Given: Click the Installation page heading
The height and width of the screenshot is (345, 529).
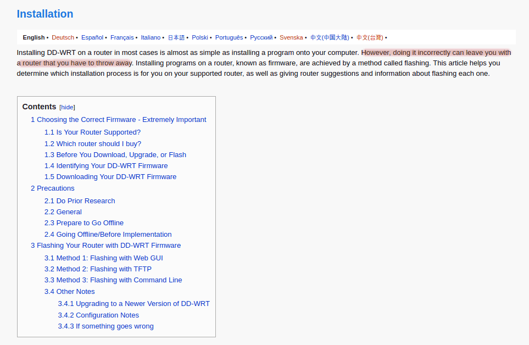Looking at the screenshot, I should pos(45,14).
